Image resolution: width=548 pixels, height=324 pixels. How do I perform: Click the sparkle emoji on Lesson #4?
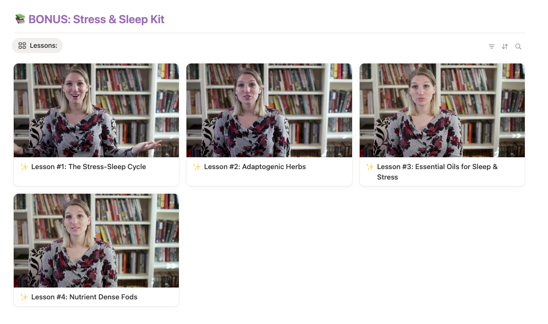24,297
